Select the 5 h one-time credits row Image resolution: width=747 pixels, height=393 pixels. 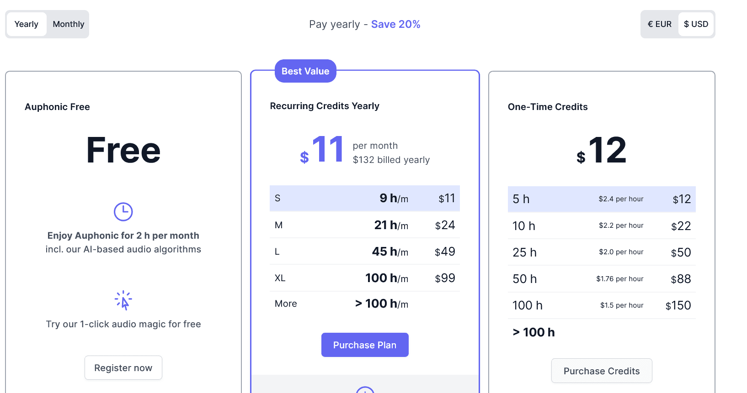(x=602, y=199)
